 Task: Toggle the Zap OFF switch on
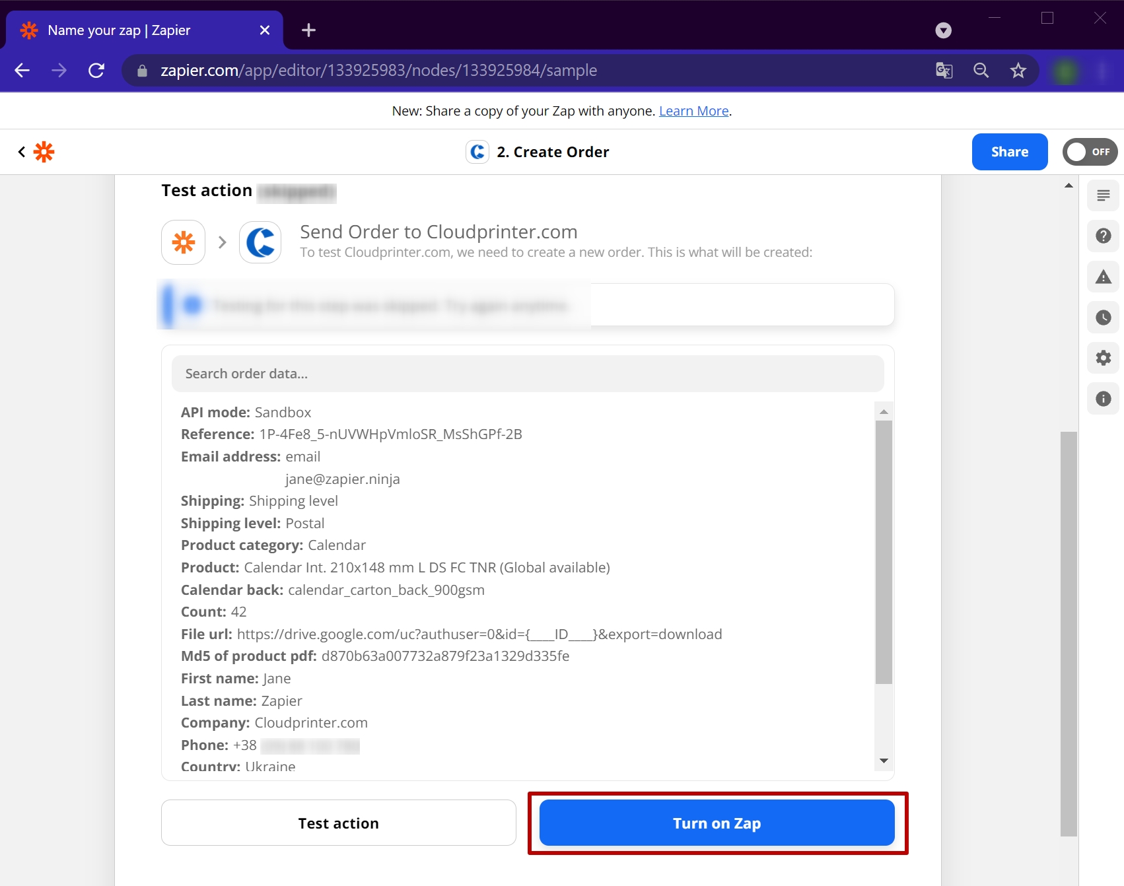coord(1090,152)
